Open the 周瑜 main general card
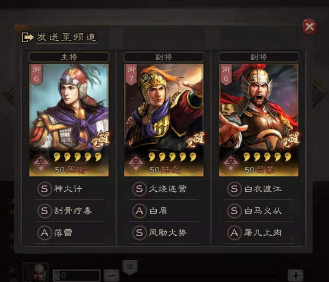329x282 pixels. [69, 120]
